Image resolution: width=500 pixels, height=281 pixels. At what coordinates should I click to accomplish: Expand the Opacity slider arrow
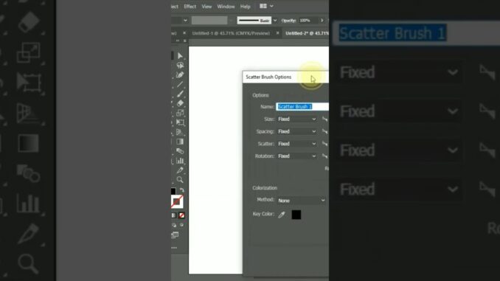pos(322,21)
